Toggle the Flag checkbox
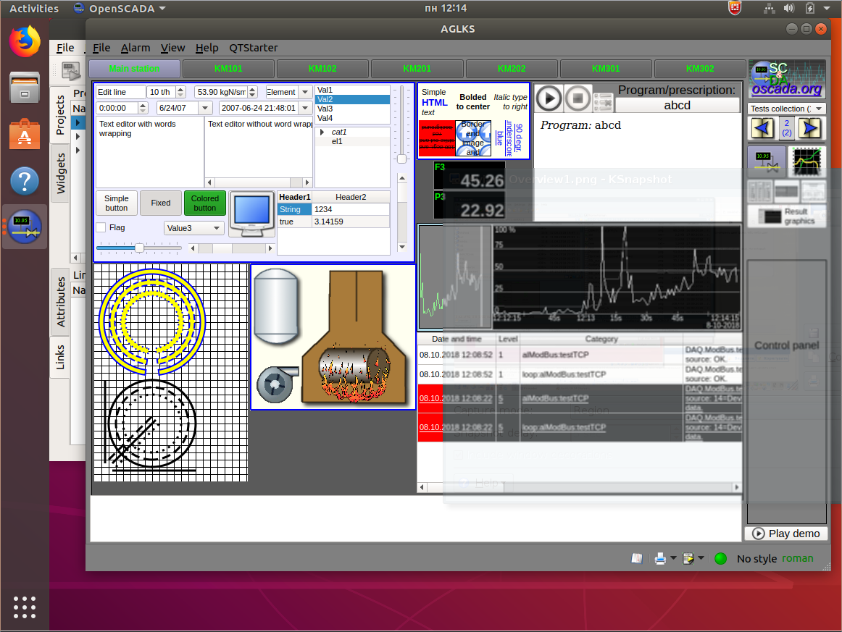The image size is (842, 632). point(101,227)
